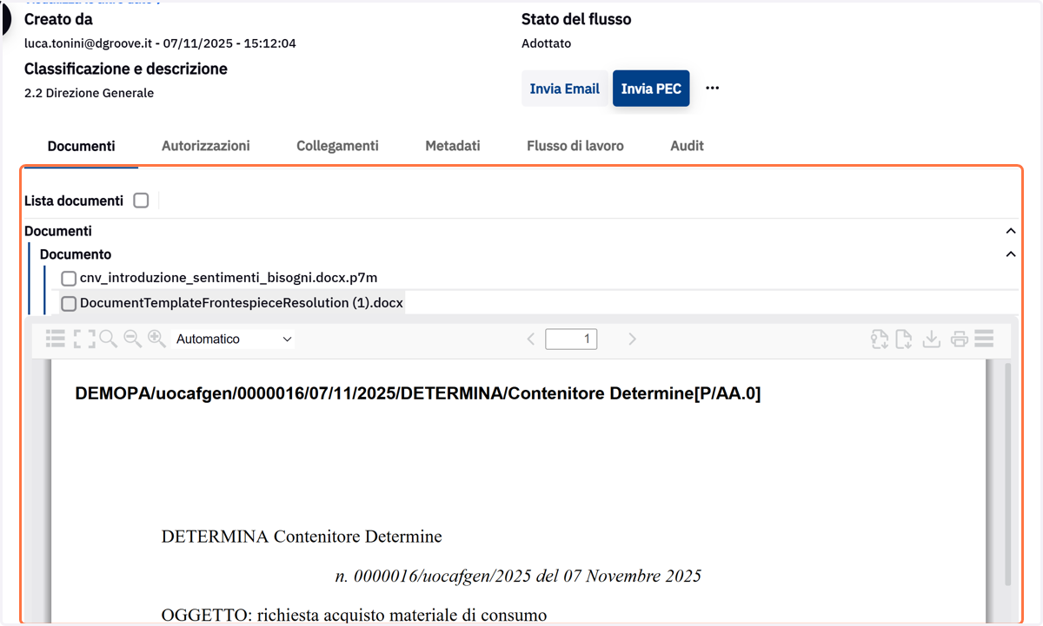Print the previewed document

pos(960,339)
